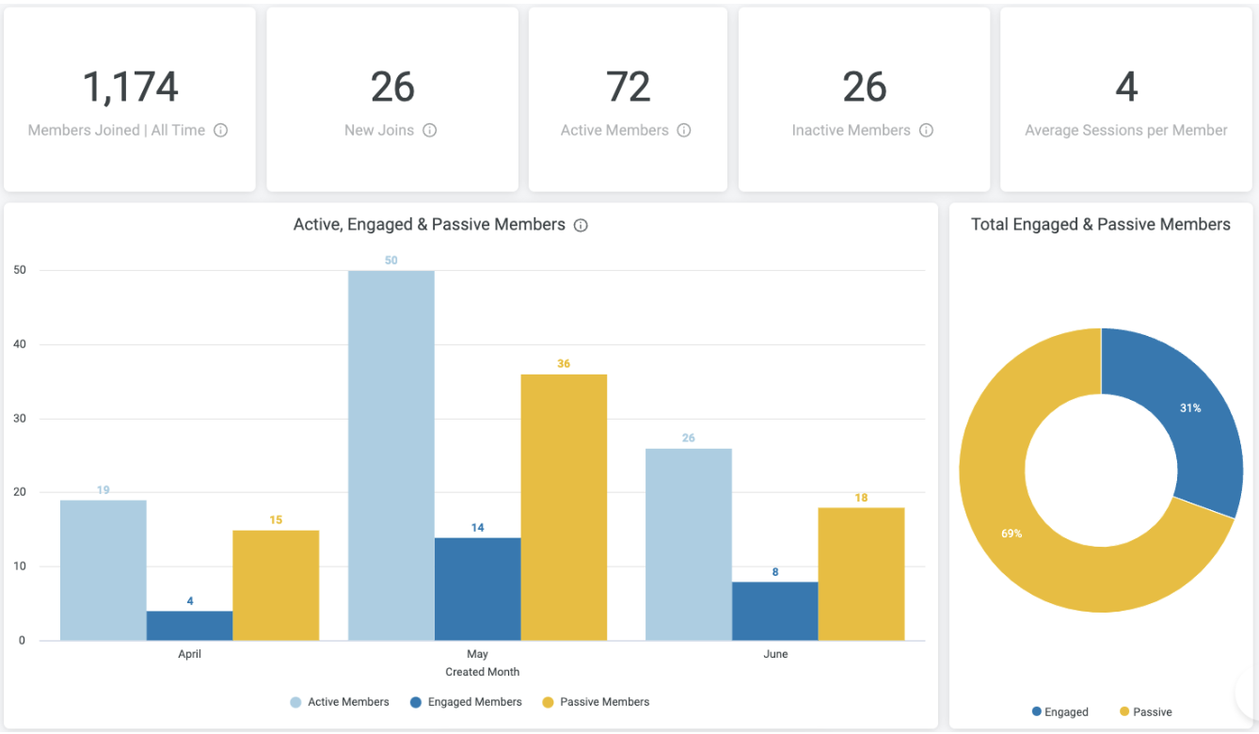Click the 50 y-axis tick label
Screen dimensions: 1259x734
pyautogui.click(x=20, y=270)
